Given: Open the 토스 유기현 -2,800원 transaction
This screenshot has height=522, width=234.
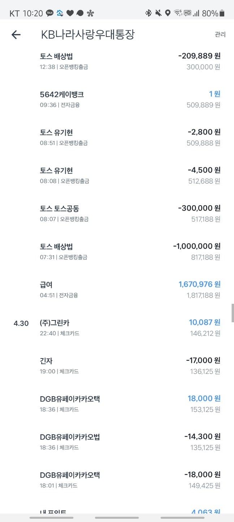Looking at the screenshot, I should coord(130,137).
